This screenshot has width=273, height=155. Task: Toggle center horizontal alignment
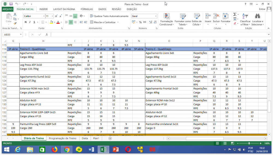coord(71,22)
